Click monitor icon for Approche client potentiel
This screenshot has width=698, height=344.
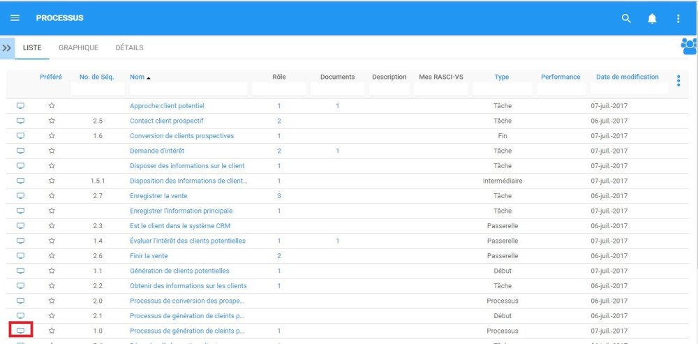tap(20, 106)
